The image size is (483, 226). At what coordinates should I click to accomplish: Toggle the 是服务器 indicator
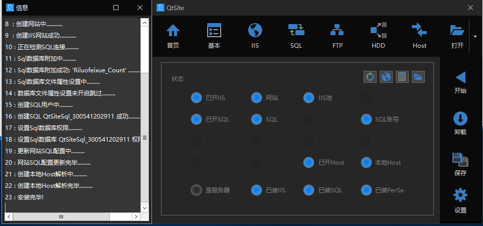196,190
